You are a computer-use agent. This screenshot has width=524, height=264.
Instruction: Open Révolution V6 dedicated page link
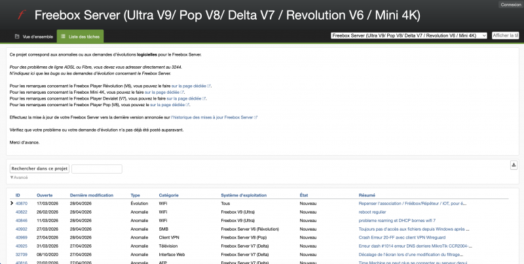click(191, 86)
